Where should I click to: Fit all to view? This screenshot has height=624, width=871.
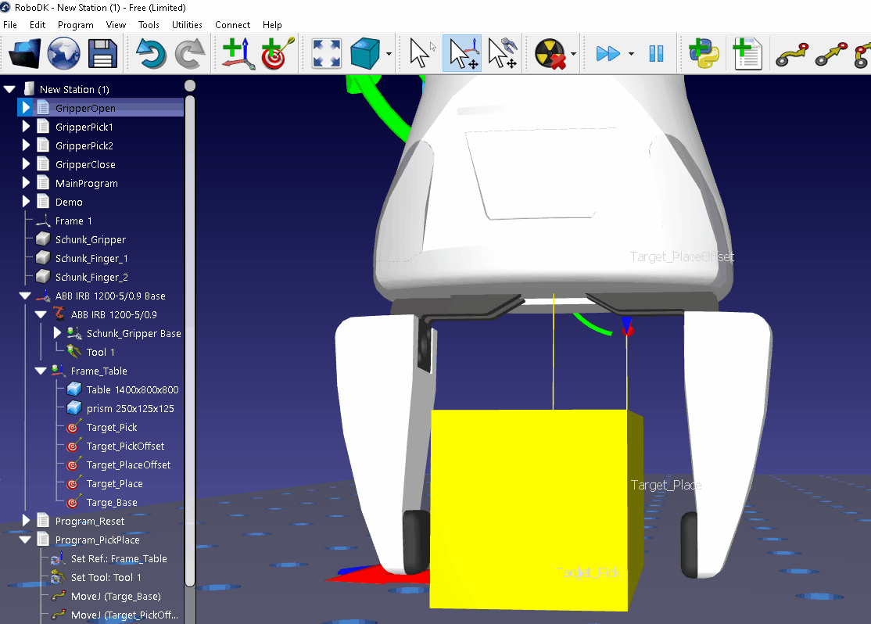click(x=327, y=53)
